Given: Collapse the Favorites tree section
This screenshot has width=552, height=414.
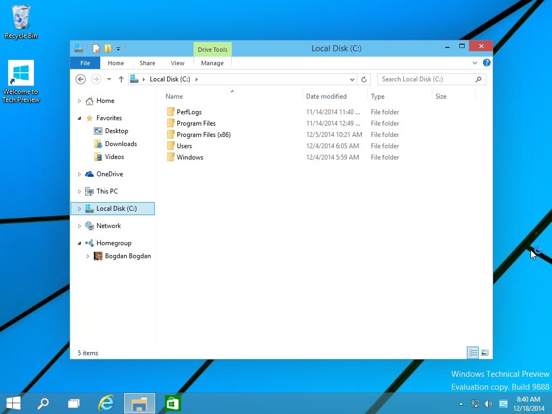Looking at the screenshot, I should [79, 118].
